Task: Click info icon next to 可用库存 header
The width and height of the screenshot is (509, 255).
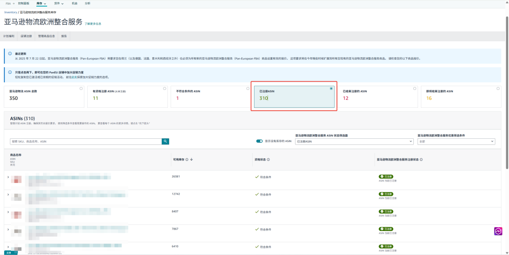Action: (x=187, y=159)
